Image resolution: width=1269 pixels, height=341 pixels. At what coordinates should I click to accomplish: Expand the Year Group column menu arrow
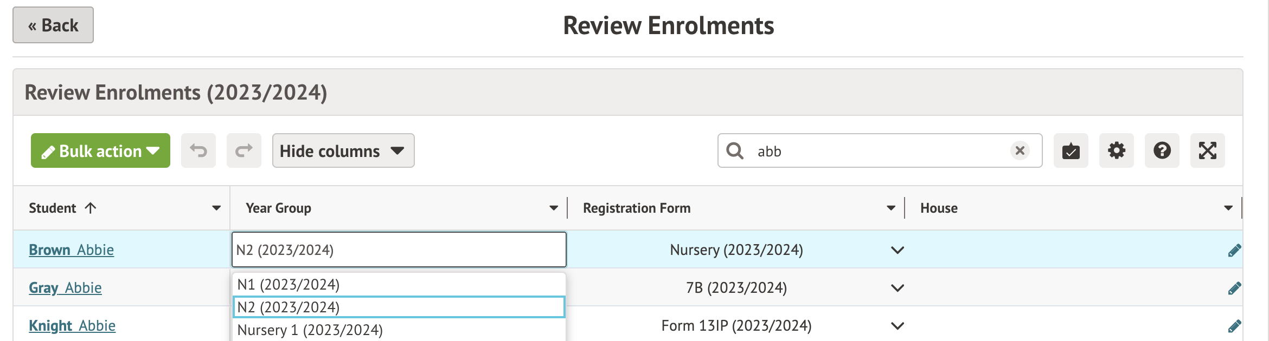click(553, 208)
